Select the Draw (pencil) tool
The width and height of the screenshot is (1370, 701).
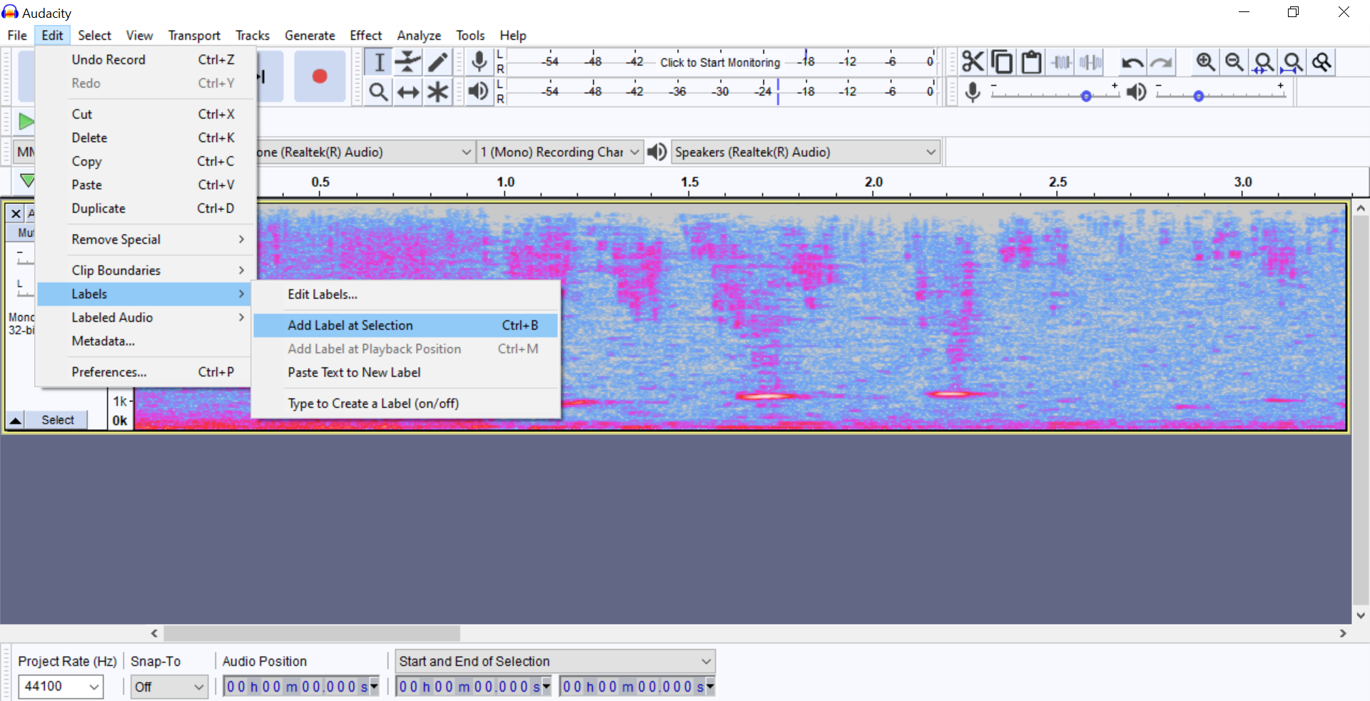point(437,62)
